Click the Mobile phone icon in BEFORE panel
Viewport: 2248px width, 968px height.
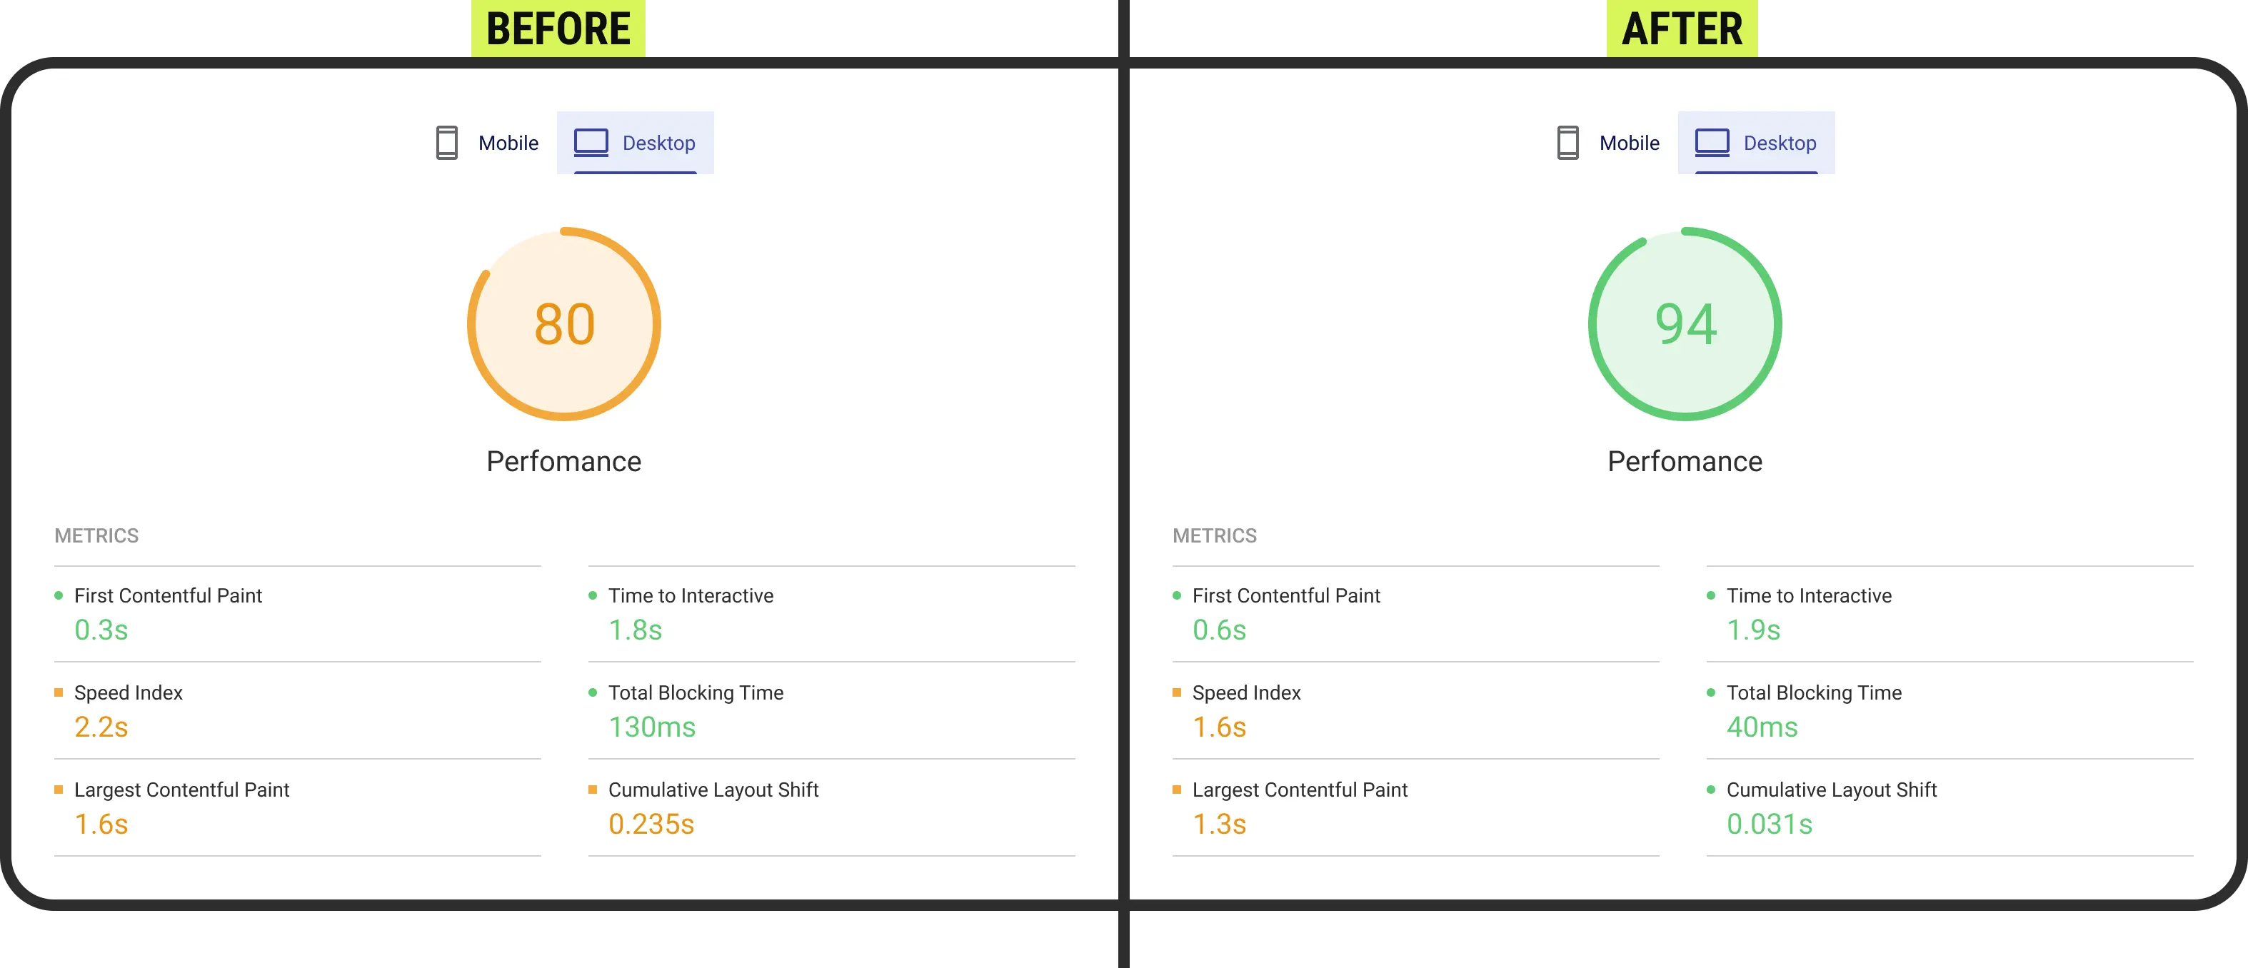point(447,143)
